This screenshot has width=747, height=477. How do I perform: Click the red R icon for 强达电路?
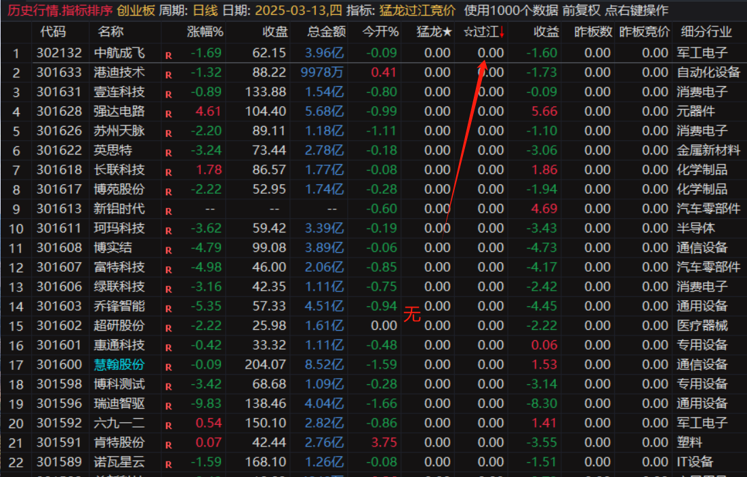168,113
